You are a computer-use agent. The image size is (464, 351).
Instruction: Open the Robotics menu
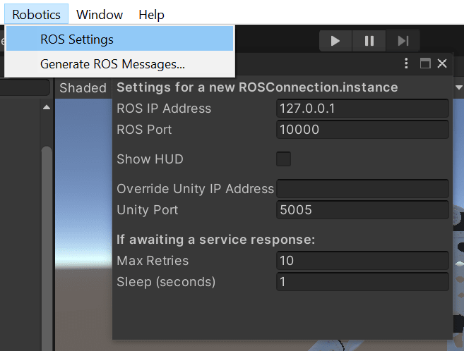37,15
